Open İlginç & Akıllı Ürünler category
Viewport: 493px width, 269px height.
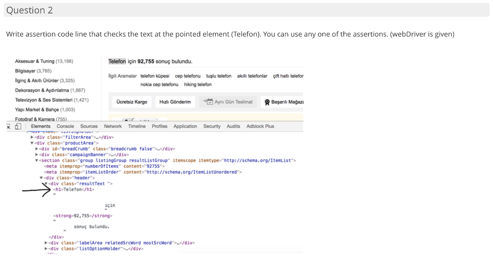(45, 81)
